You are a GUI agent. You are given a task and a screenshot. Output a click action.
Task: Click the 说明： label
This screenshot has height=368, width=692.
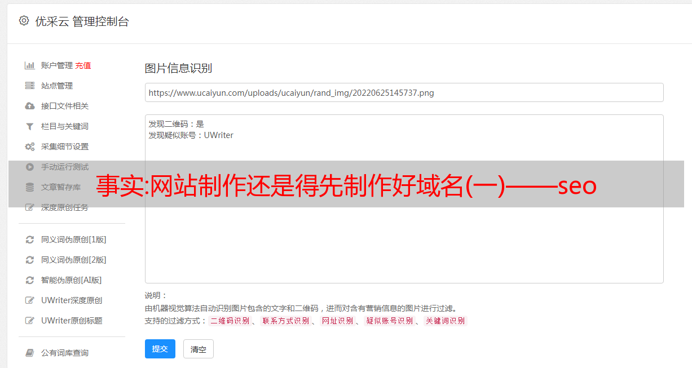(x=156, y=295)
